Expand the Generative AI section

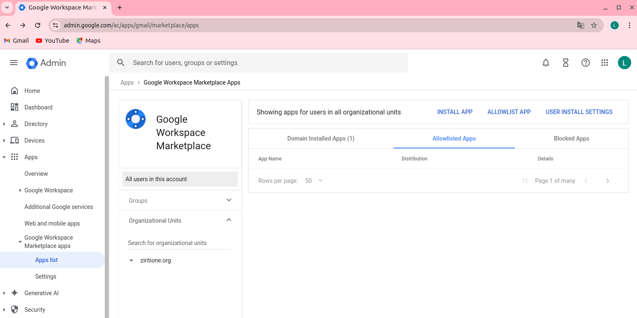pyautogui.click(x=4, y=293)
